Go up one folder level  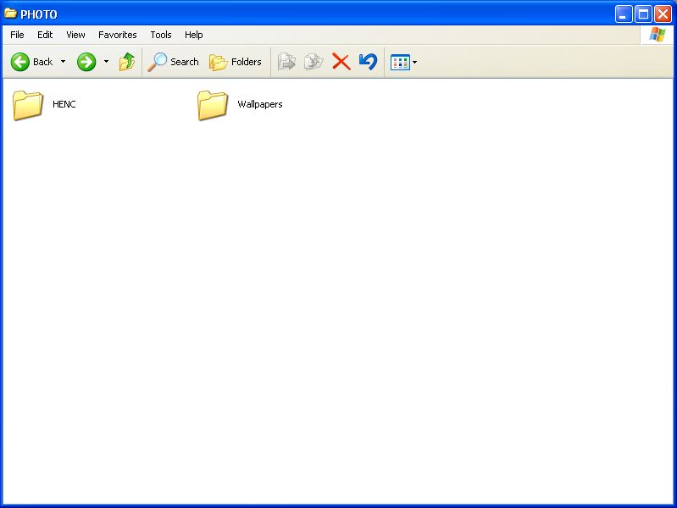click(127, 62)
